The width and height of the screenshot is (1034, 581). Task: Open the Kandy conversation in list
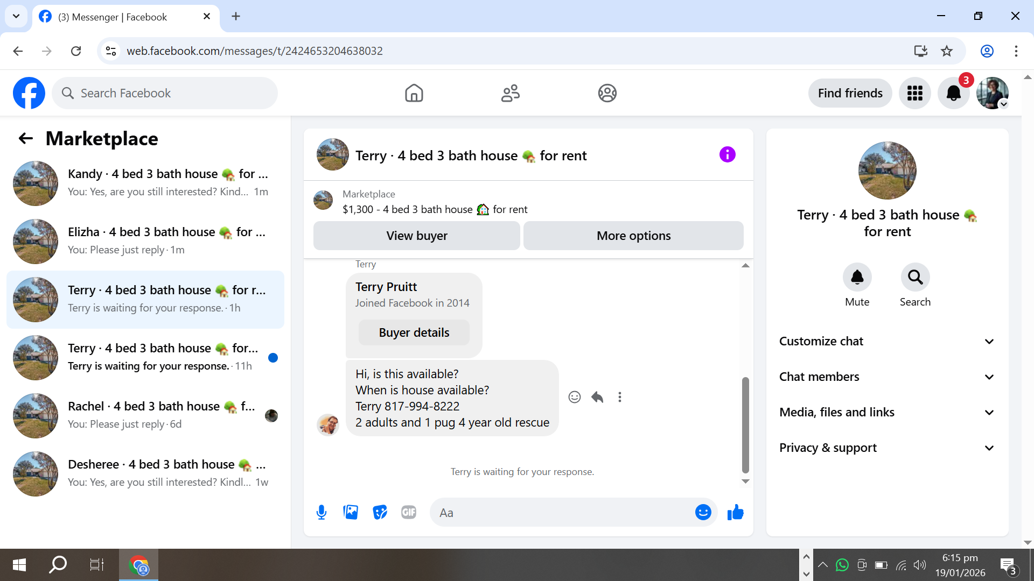pos(145,183)
